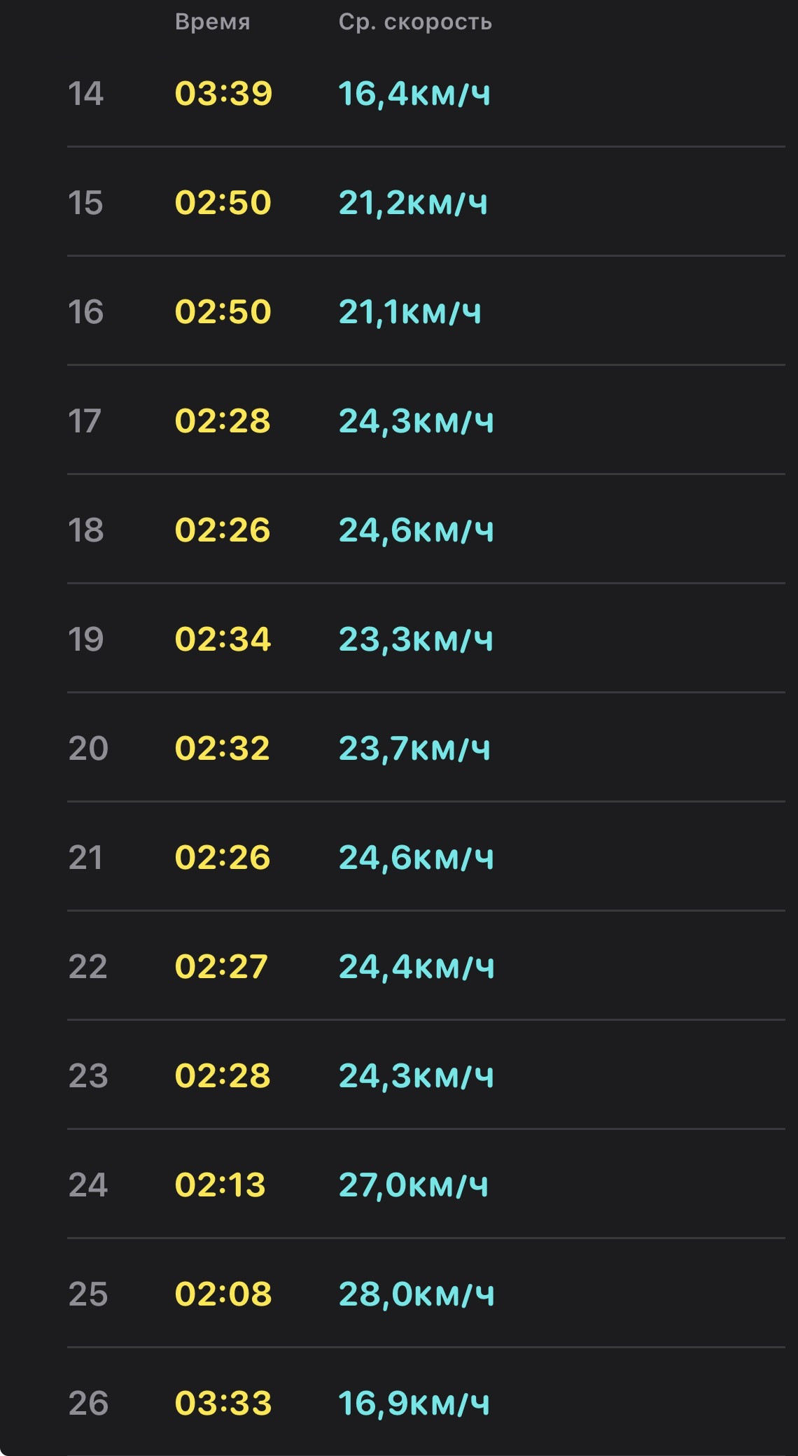Select the time 02:50 in split 15

[x=223, y=203]
